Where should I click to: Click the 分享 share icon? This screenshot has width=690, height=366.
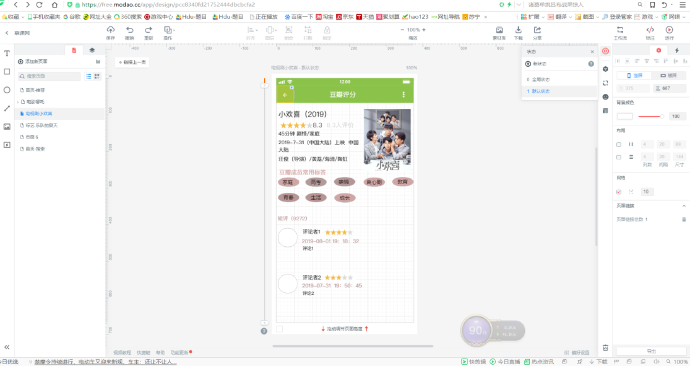point(537,30)
